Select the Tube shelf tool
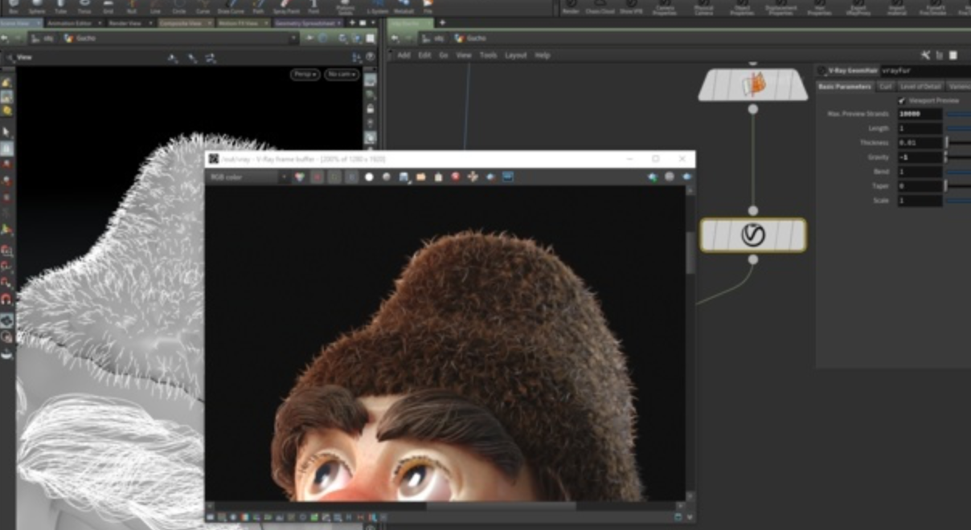The image size is (971, 530). click(x=61, y=6)
